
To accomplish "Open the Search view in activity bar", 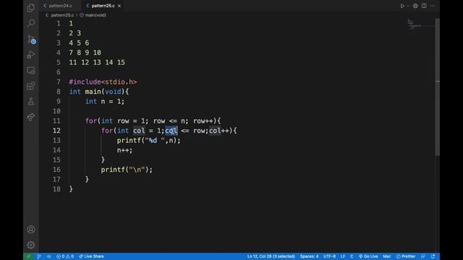I will click(x=30, y=23).
